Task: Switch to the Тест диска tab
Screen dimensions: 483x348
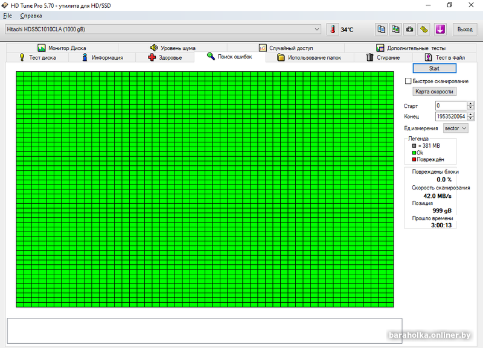Action: (37, 57)
